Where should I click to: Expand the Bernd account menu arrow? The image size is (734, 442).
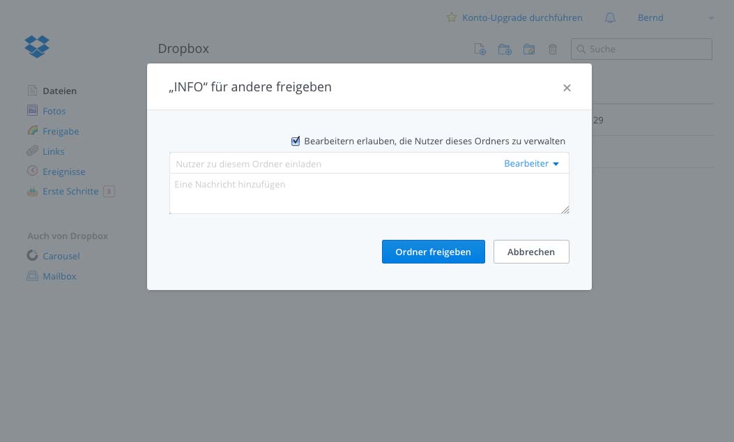(711, 18)
